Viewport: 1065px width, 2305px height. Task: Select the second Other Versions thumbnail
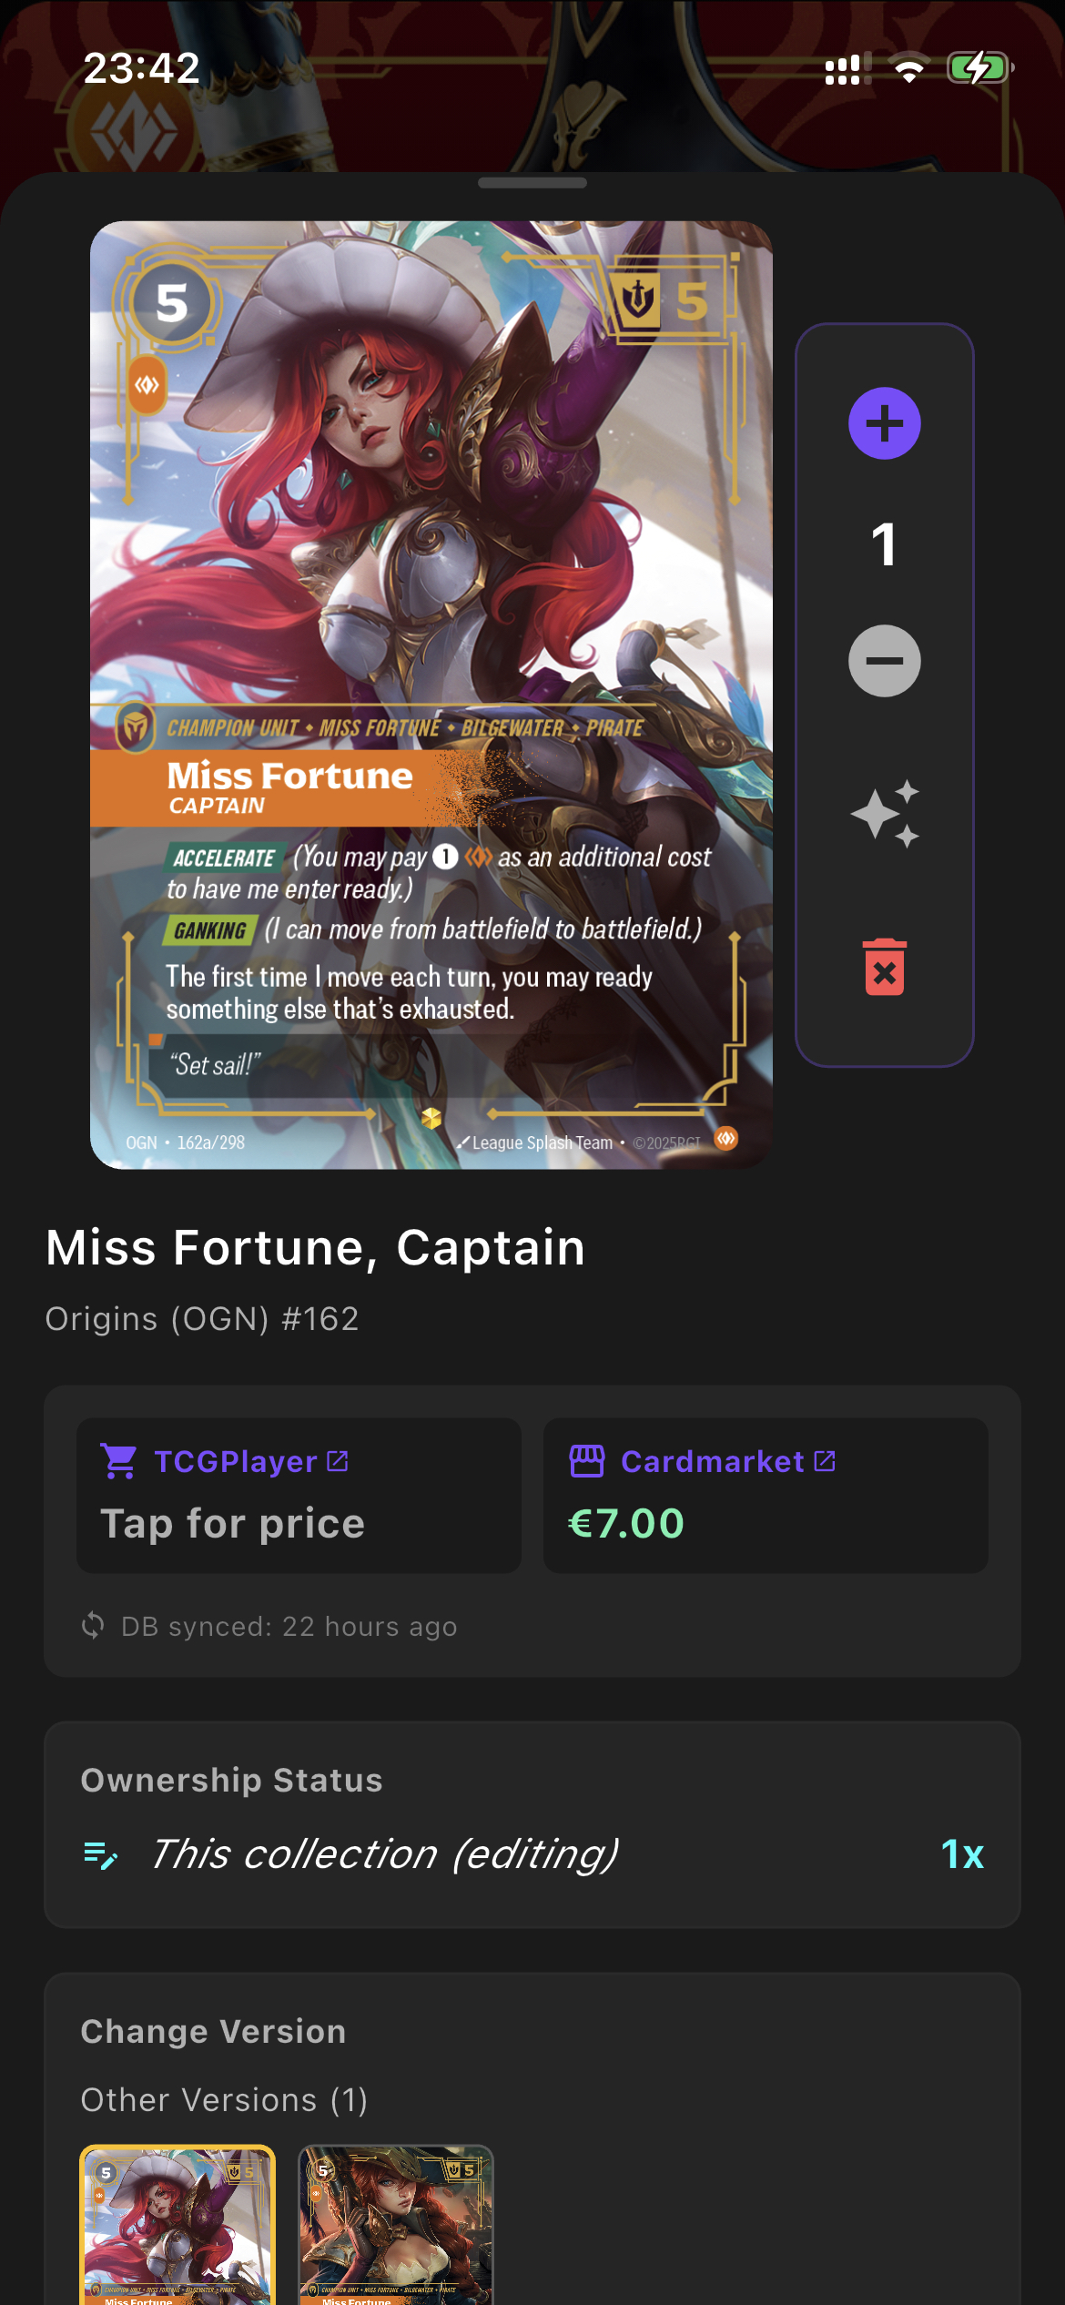point(393,2230)
